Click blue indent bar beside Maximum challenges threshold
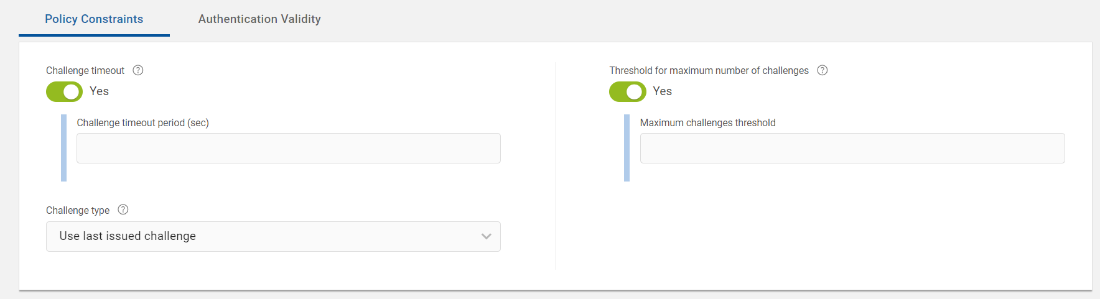 (627, 148)
